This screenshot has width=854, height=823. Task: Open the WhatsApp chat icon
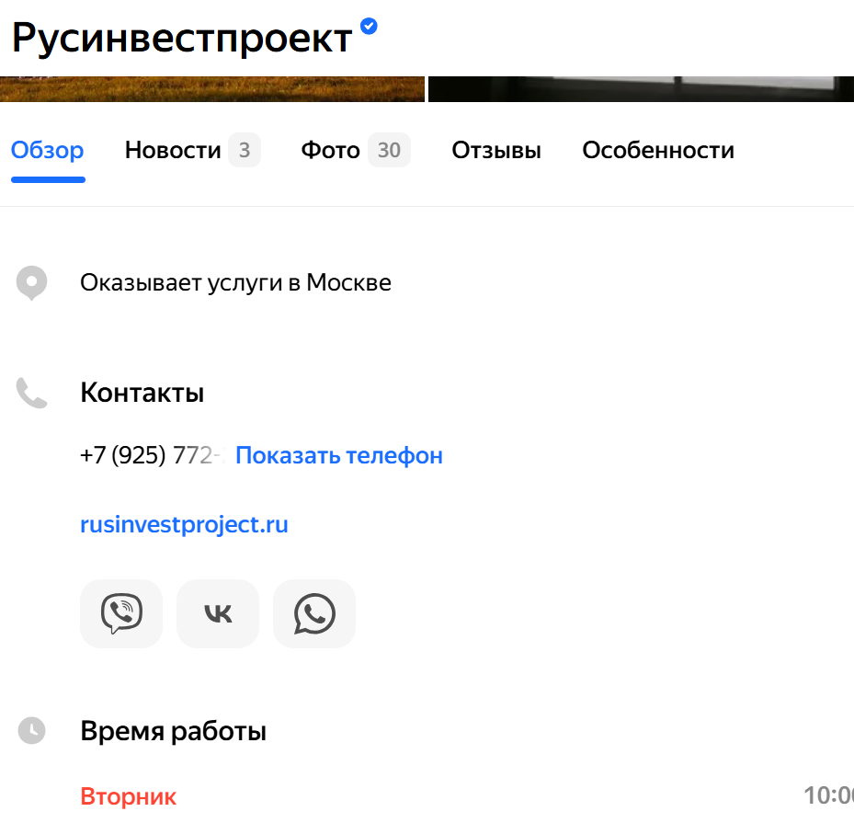pyautogui.click(x=314, y=613)
